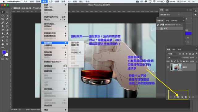Toggle pixel layer filter in Layers panel
Viewport: 198px width, 112px height.
(180, 54)
